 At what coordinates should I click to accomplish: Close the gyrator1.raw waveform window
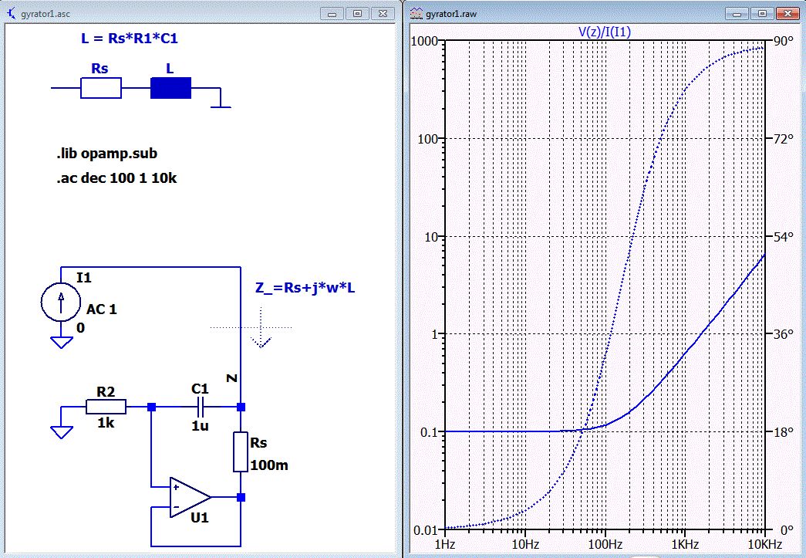pyautogui.click(x=785, y=13)
